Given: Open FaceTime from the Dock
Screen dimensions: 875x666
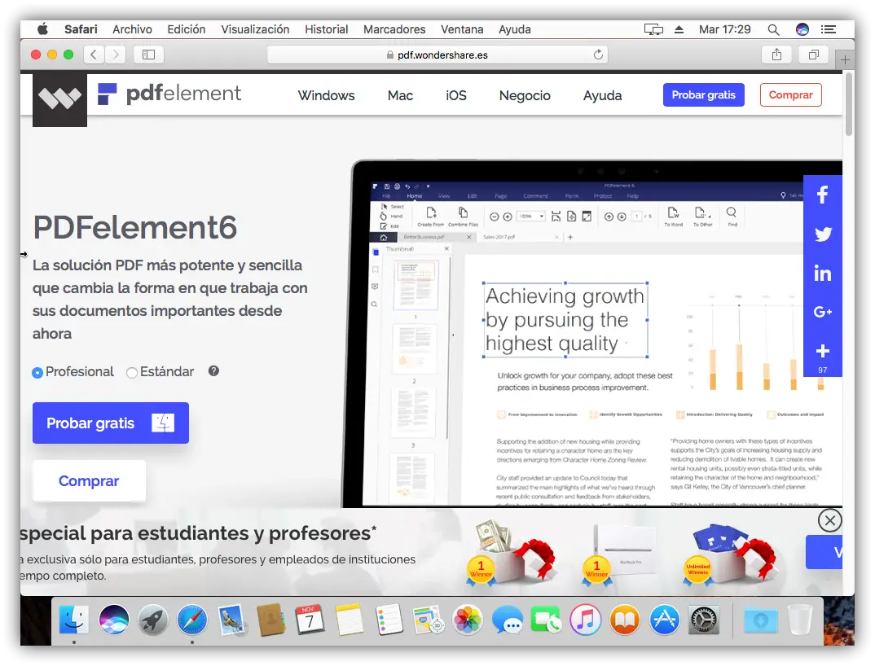Looking at the screenshot, I should click(546, 620).
